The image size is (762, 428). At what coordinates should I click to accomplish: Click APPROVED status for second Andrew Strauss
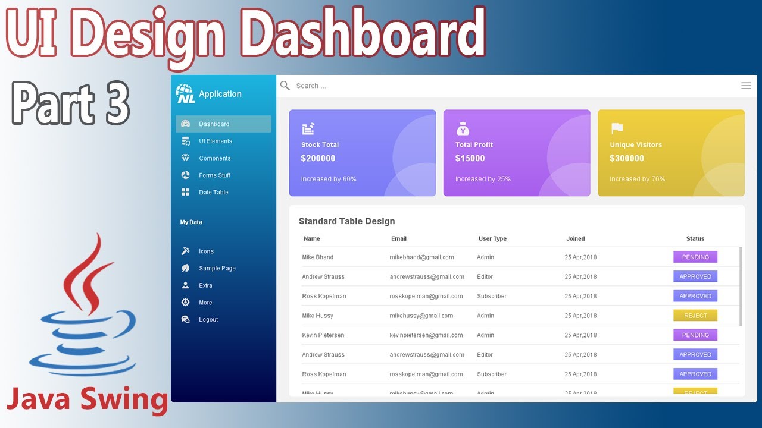pyautogui.click(x=695, y=354)
